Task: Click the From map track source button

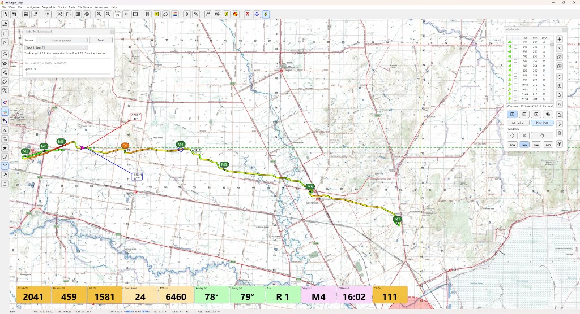Action: coord(61,40)
